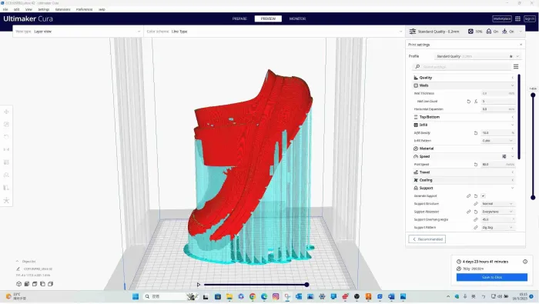Switch to the MONITOR stage tab
Image resolution: width=539 pixels, height=304 pixels.
pyautogui.click(x=297, y=18)
